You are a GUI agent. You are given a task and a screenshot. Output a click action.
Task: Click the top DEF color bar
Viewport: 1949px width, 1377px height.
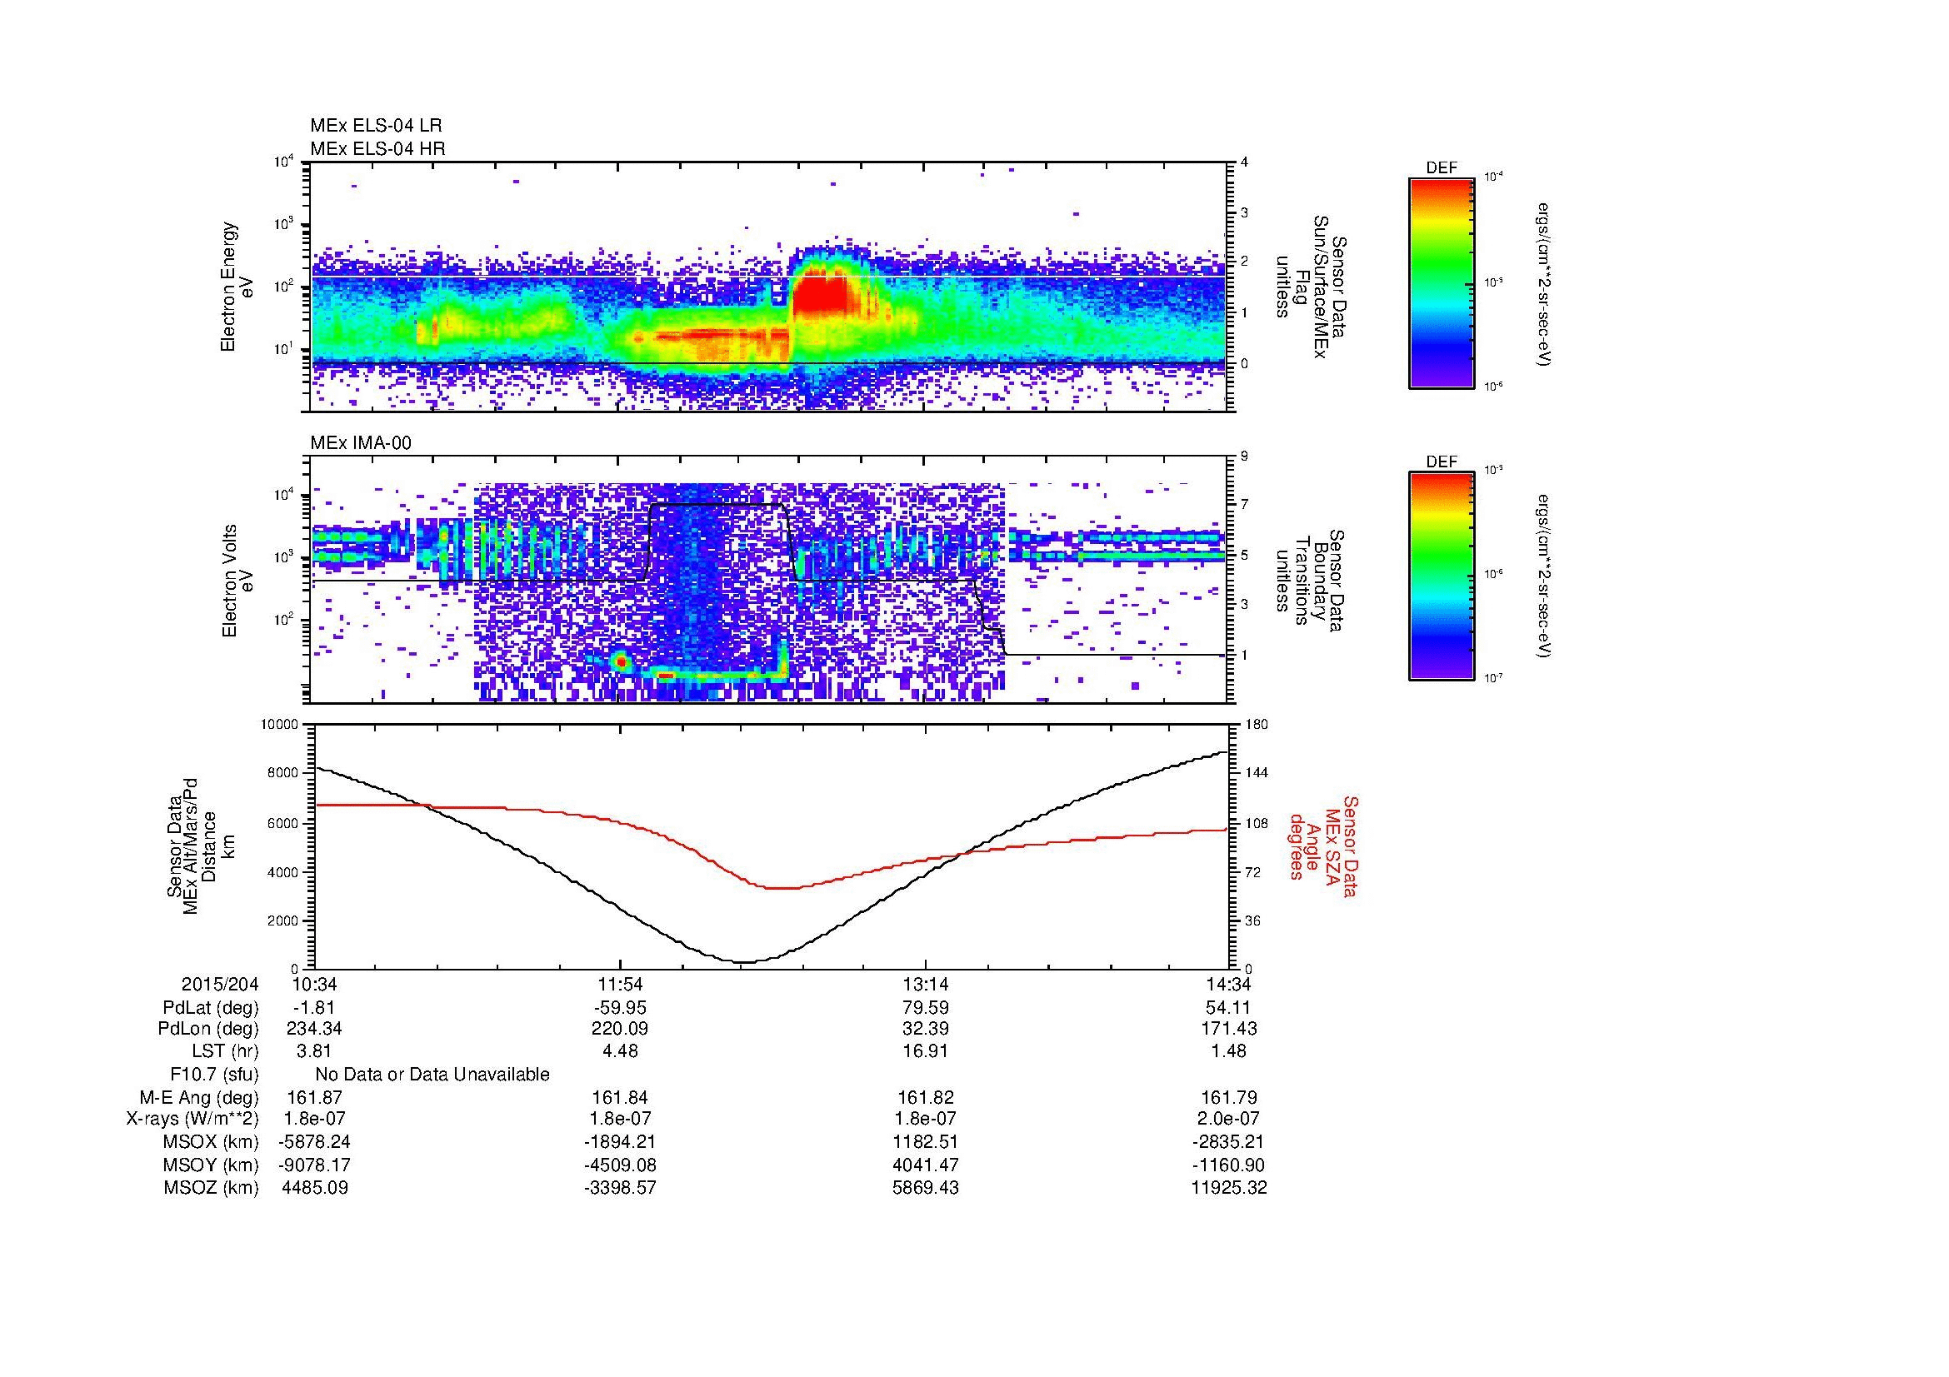point(1441,282)
